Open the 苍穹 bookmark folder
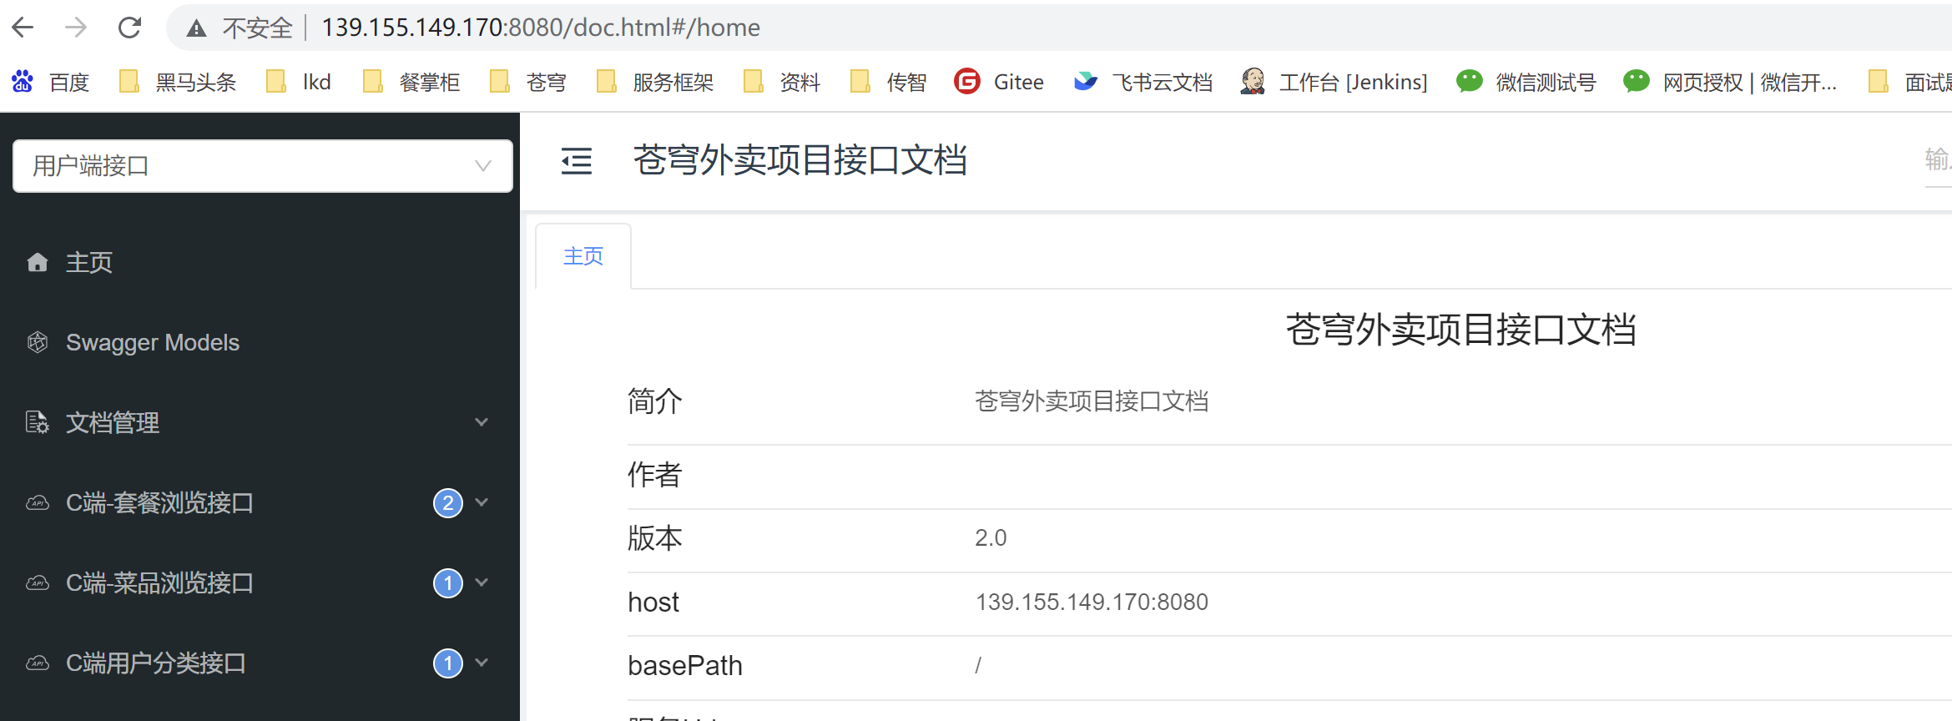Viewport: 1952px width, 721px height. [528, 82]
